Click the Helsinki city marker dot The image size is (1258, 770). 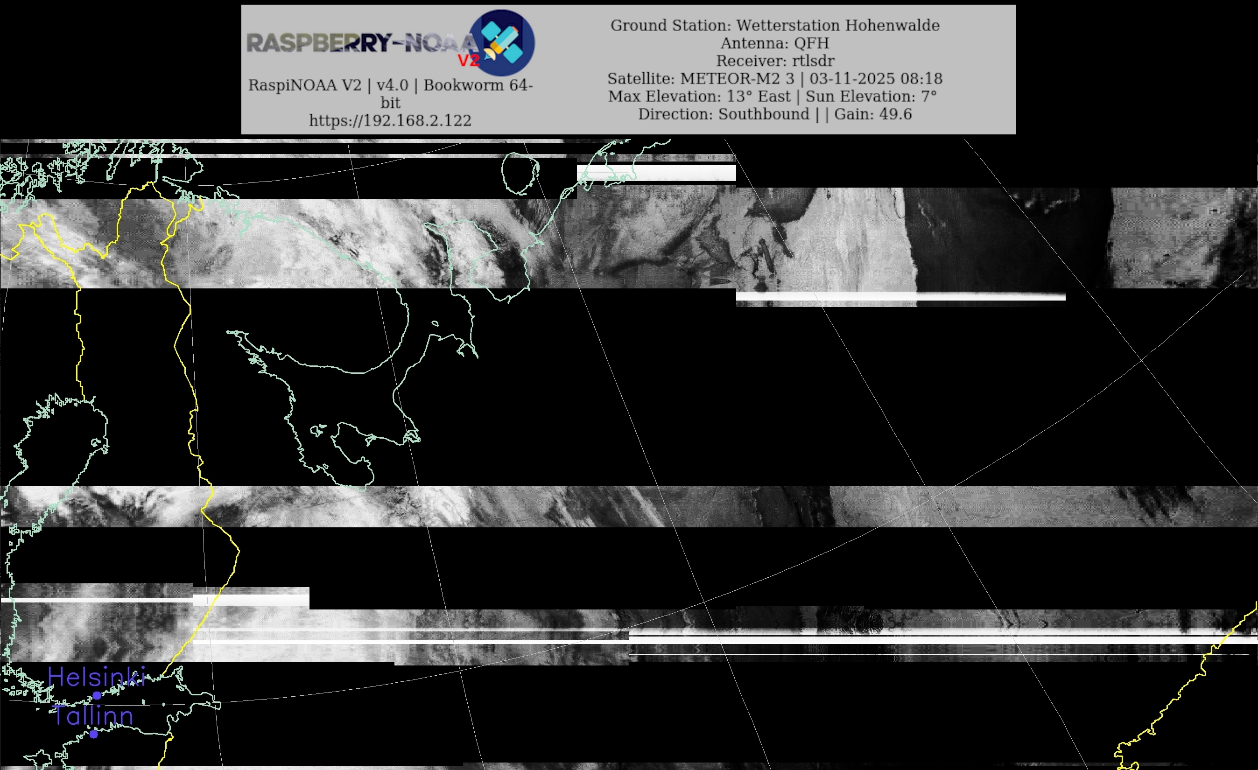click(x=97, y=695)
